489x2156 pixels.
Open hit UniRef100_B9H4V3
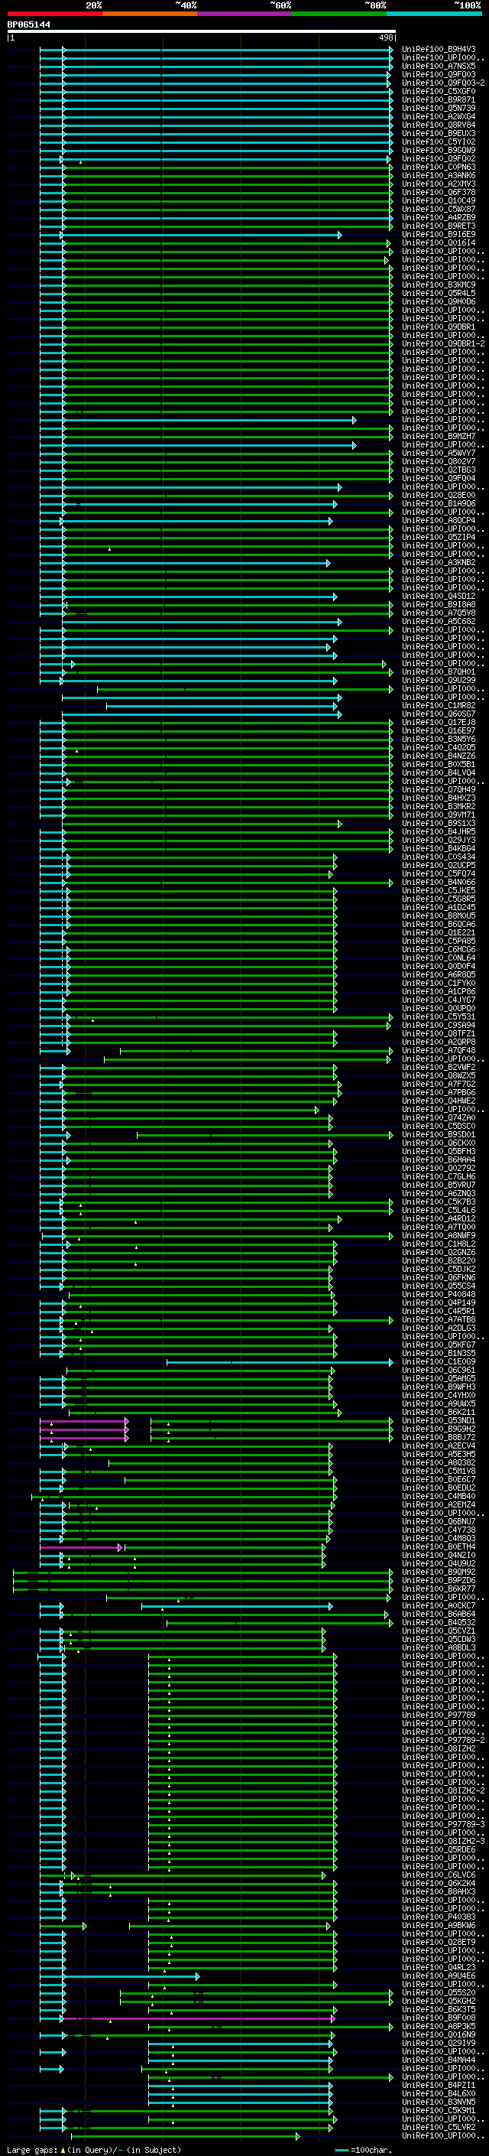tap(439, 50)
